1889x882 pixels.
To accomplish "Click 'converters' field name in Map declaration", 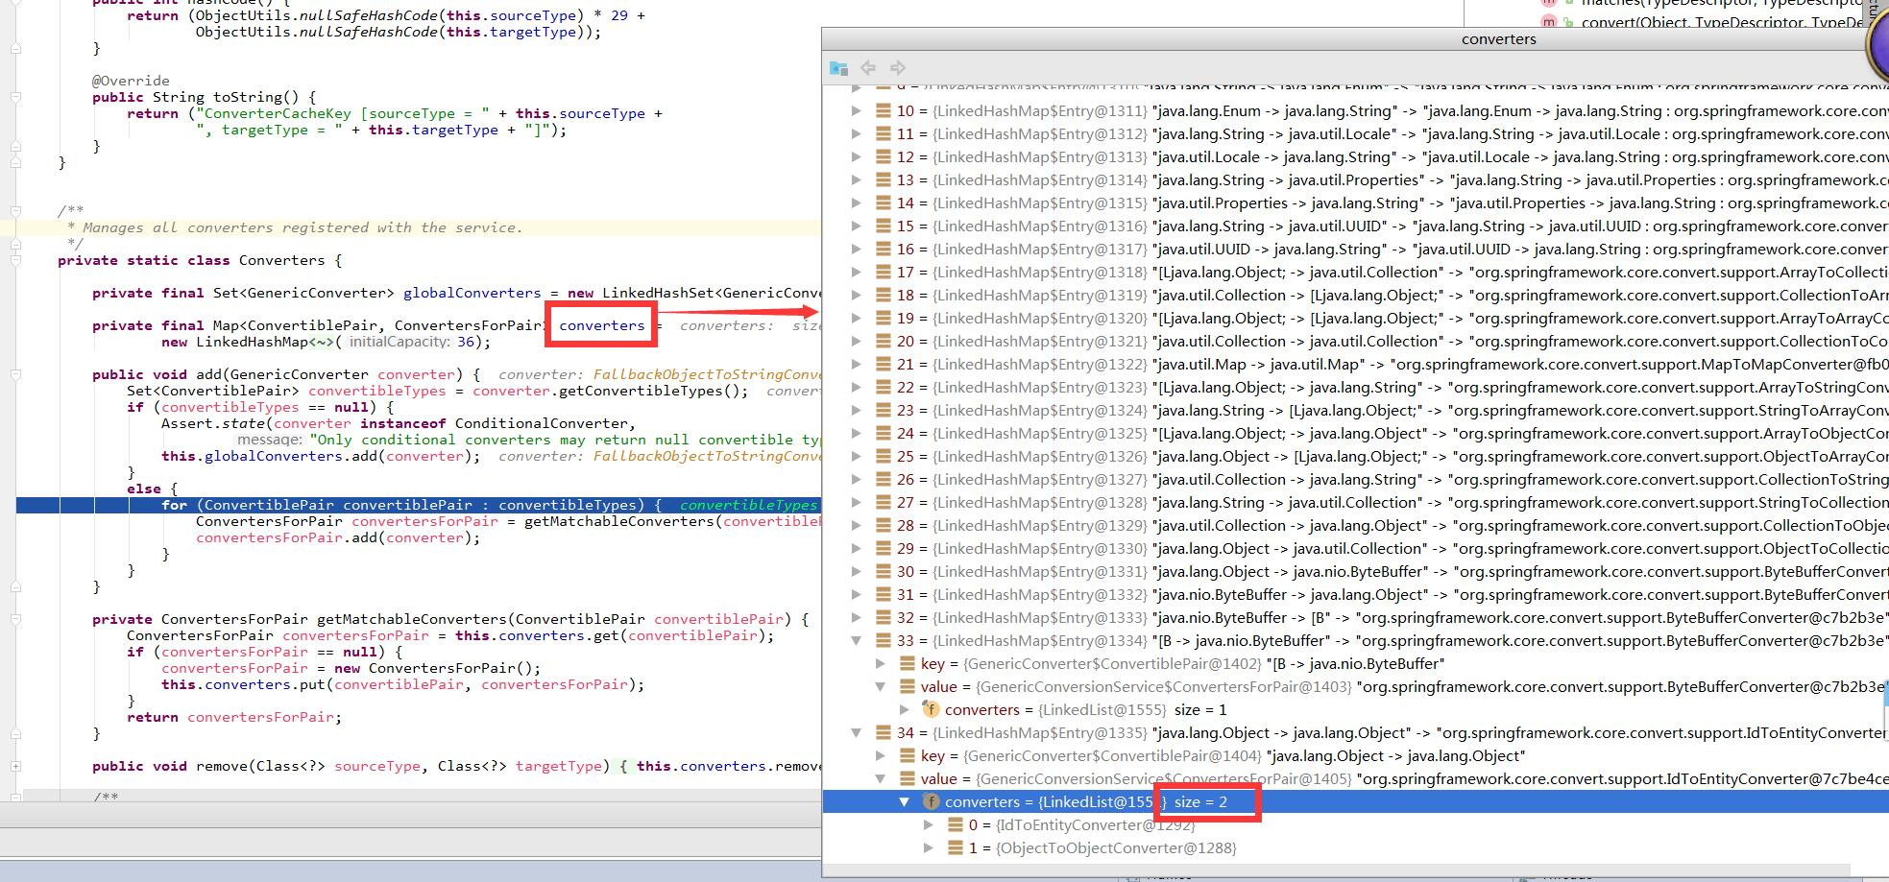I will (x=602, y=325).
